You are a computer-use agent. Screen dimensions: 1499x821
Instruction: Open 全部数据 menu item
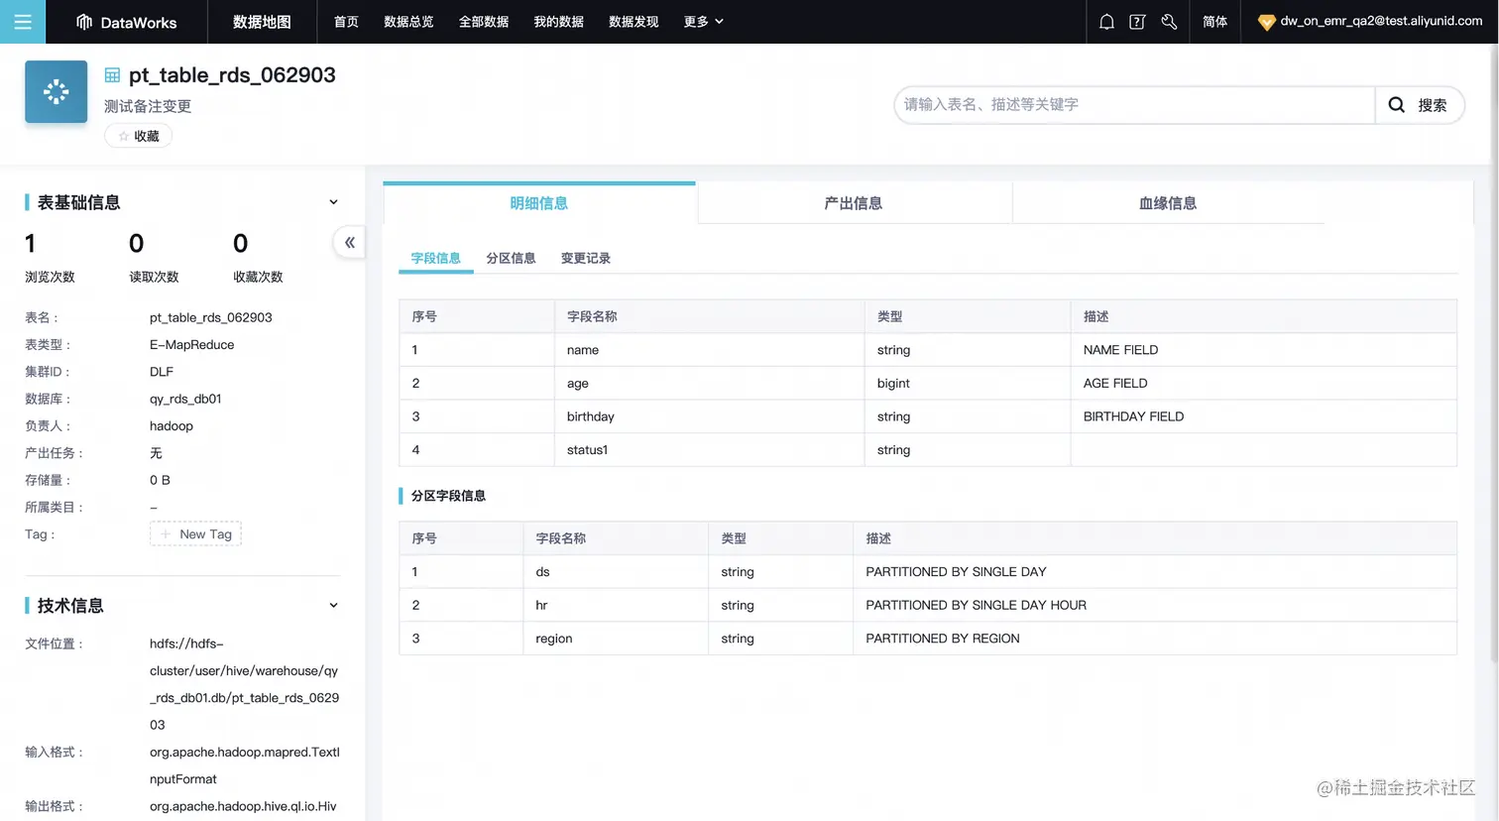(x=484, y=22)
